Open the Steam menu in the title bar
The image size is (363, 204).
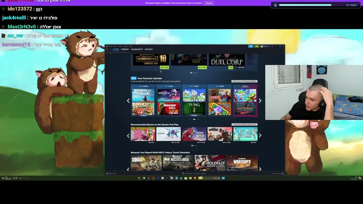(x=110, y=46)
